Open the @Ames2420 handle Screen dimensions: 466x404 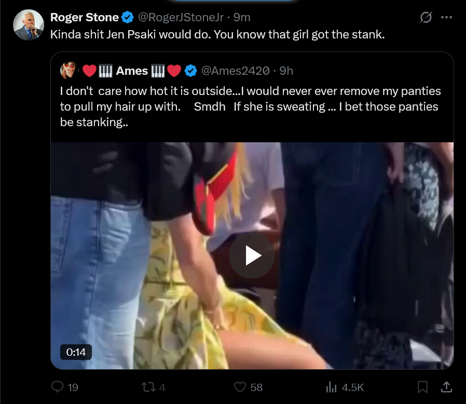[236, 71]
